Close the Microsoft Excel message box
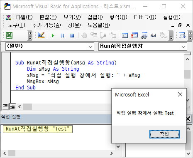193x158 pixels. [x=180, y=94]
